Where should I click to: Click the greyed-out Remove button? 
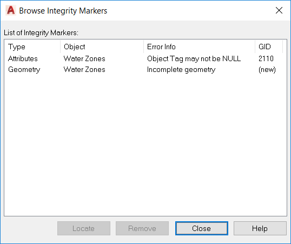pos(142,228)
